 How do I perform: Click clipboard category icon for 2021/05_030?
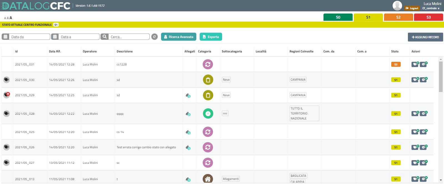[208, 80]
